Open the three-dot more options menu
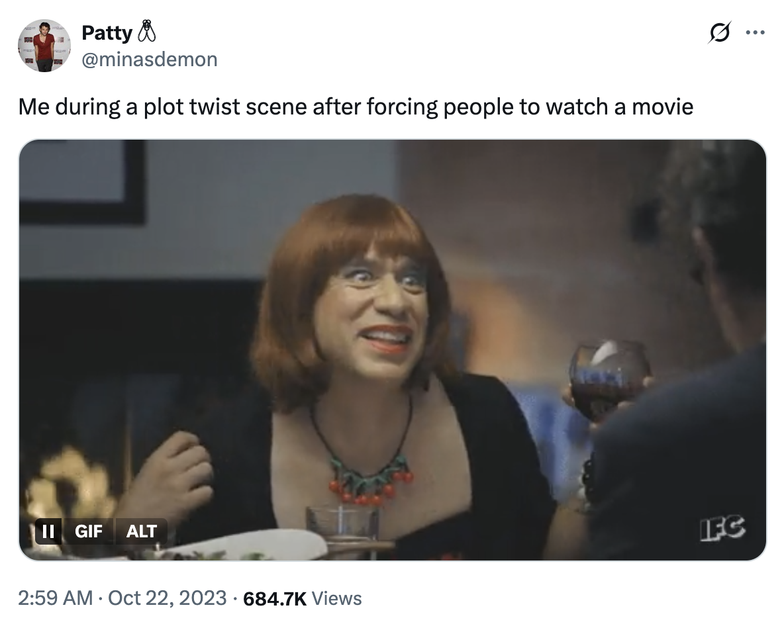 click(754, 33)
